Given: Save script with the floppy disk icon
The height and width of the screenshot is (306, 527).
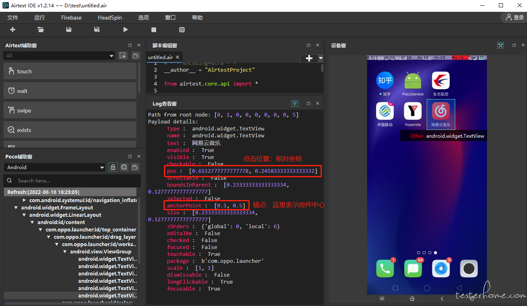Looking at the screenshot, I should 69,29.
